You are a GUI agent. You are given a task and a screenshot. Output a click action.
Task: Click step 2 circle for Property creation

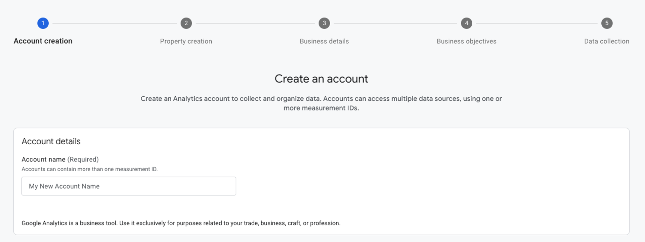tap(186, 23)
